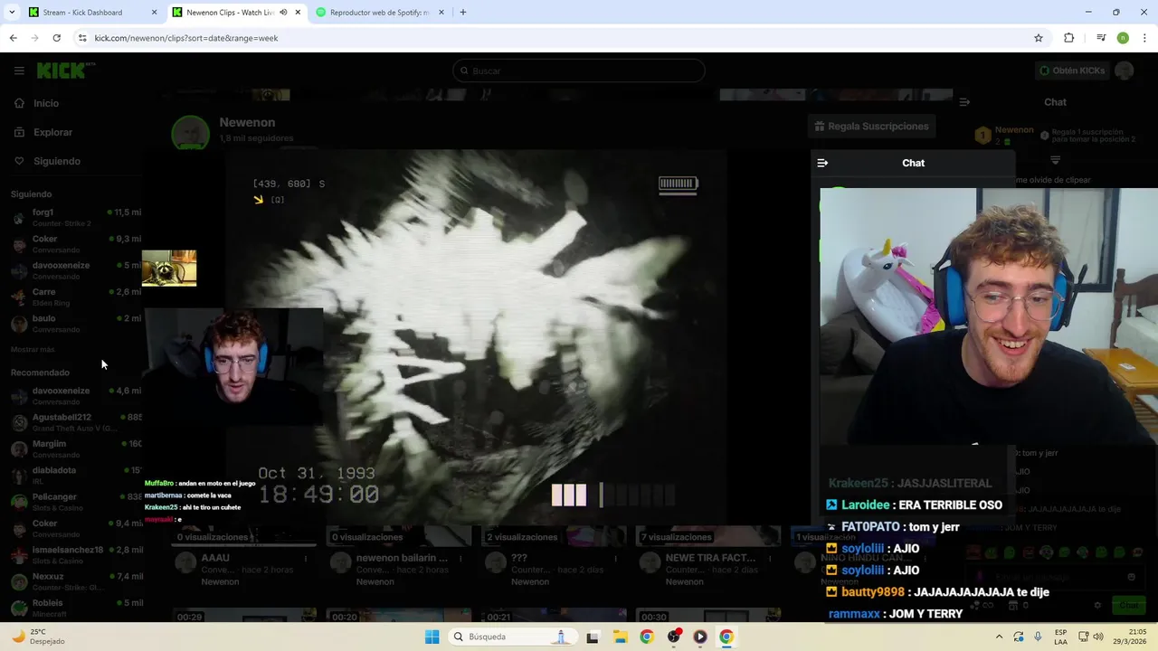The height and width of the screenshot is (651, 1158).
Task: Expand Mostrar más in Siguiendo list
Action: tap(33, 349)
